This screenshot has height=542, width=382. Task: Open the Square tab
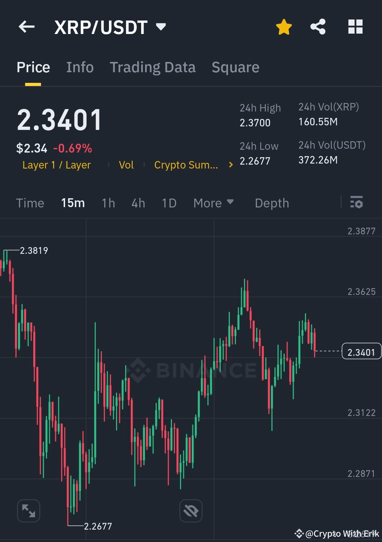tap(235, 67)
